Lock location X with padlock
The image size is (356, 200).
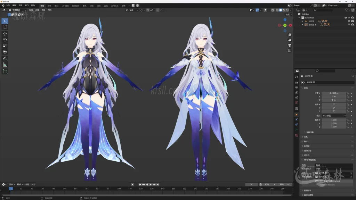348,93
